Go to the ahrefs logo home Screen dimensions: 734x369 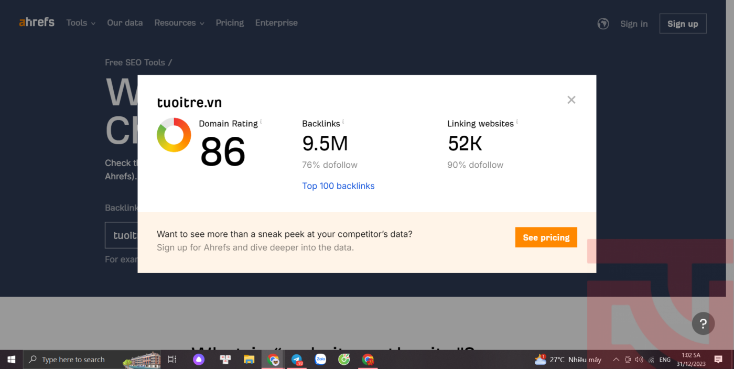pyautogui.click(x=37, y=22)
